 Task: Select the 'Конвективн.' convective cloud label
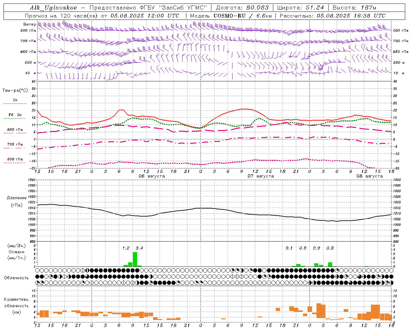coord(16,299)
